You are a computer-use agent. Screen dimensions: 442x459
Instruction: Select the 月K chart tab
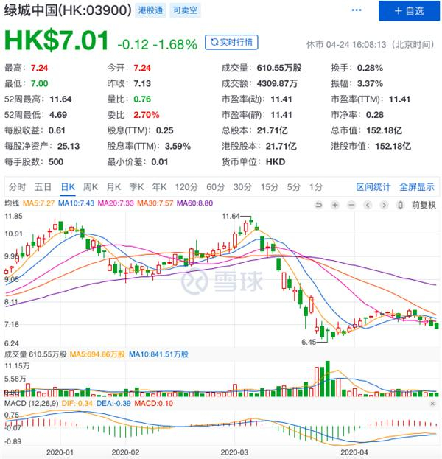pos(113,186)
